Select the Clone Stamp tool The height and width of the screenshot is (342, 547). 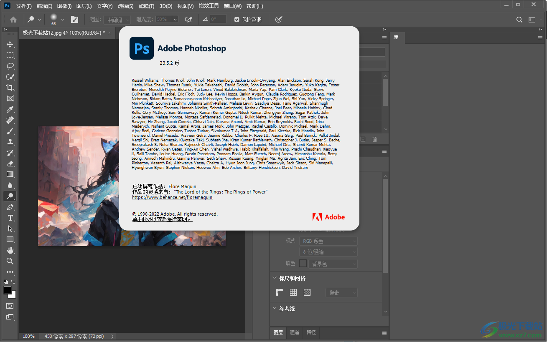click(10, 142)
